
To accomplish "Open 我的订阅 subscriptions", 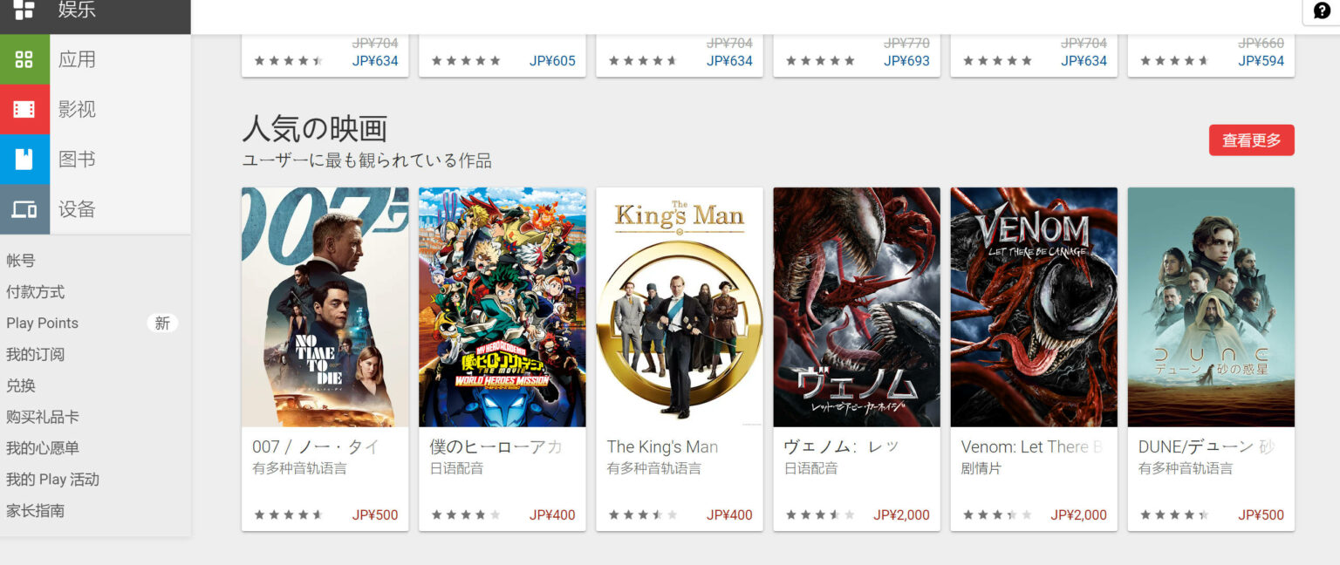I will coord(36,355).
